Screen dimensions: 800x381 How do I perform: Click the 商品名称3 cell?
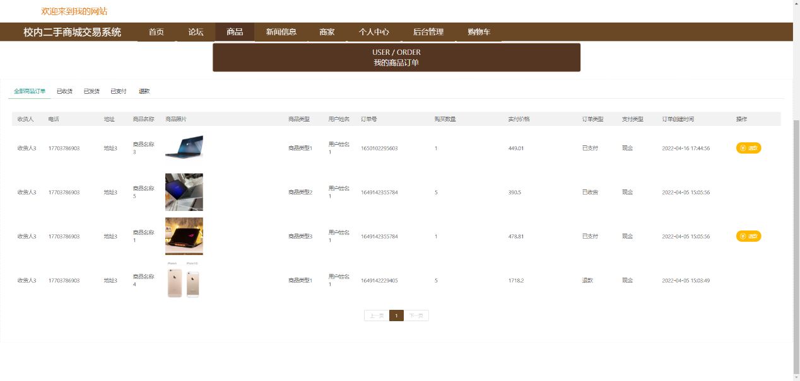point(144,148)
